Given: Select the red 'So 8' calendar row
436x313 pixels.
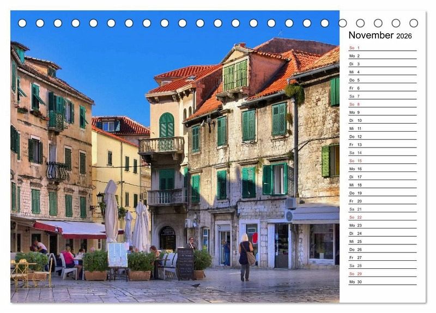Looking at the screenshot, I should [x=383, y=104].
